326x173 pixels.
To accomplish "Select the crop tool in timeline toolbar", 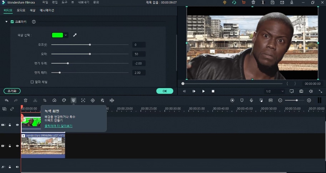I will (45, 101).
